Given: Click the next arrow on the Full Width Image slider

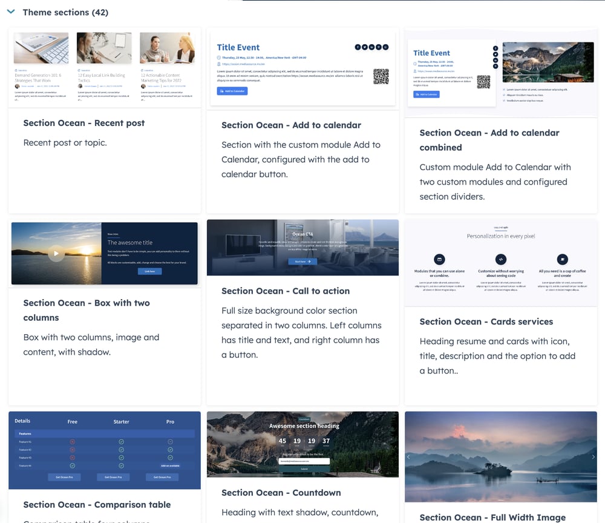Looking at the screenshot, I should click(593, 457).
